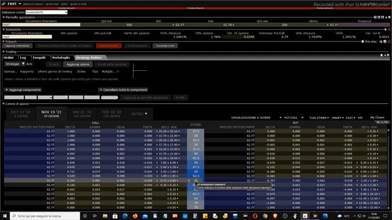Viewport: 392px width, 220px height.
Task: Click the red Chiudi posizione button
Action: [109, 46]
